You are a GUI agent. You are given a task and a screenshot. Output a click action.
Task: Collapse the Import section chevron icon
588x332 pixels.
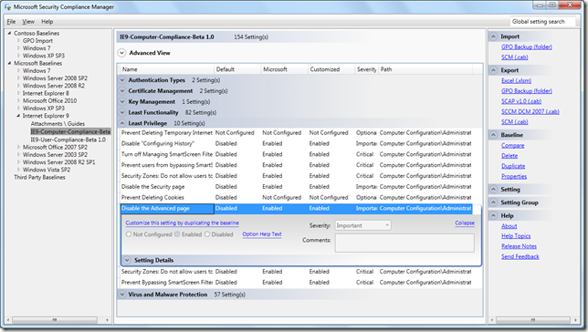tap(493, 36)
